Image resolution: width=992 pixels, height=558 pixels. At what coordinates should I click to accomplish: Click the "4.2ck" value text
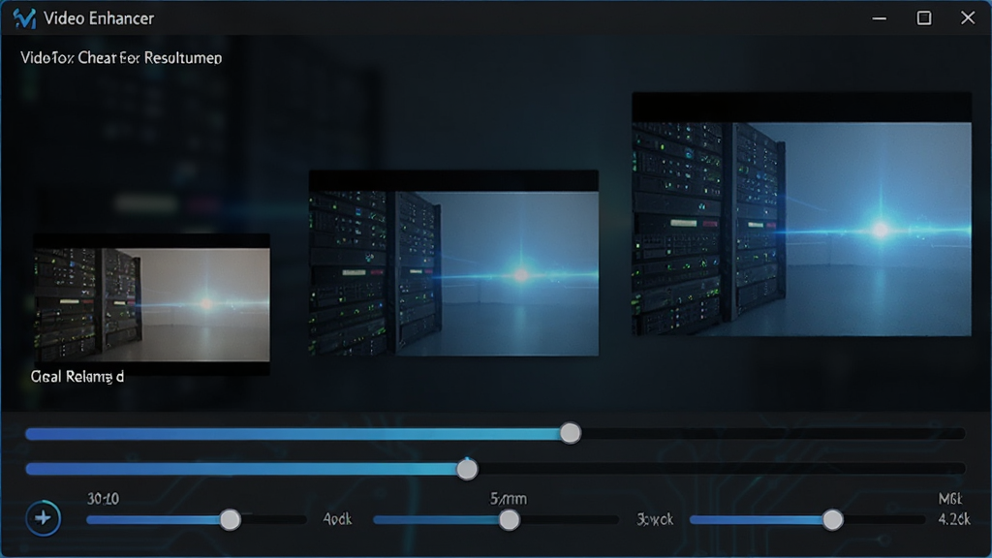[x=954, y=519]
